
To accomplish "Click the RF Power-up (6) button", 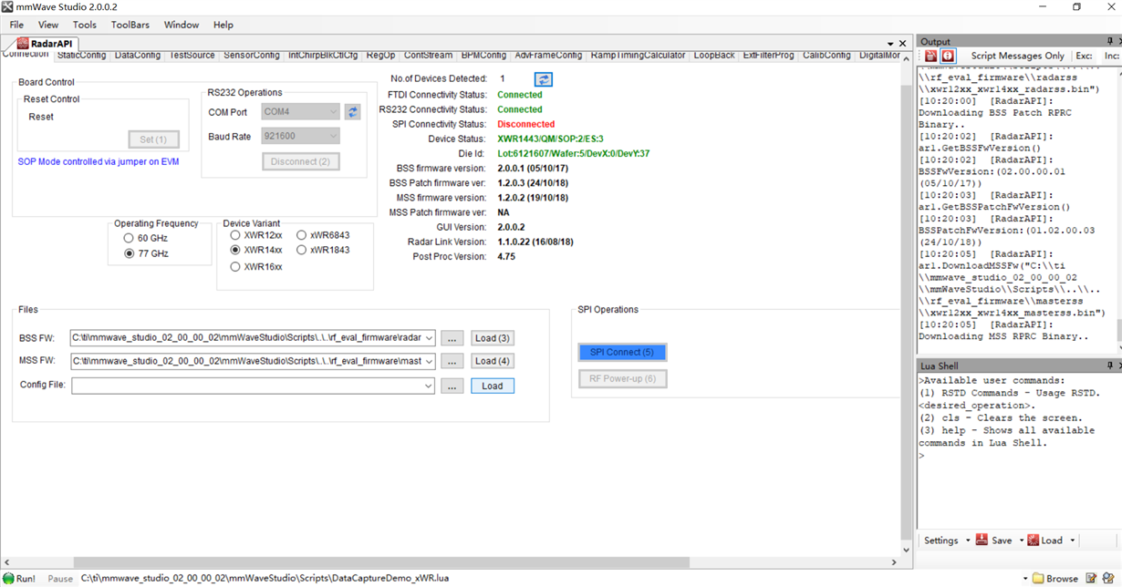I will click(622, 378).
